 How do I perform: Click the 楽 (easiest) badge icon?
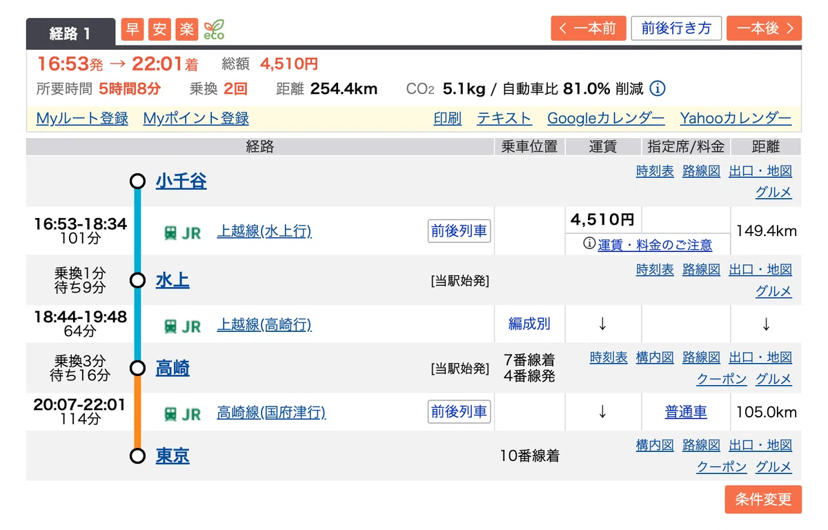pyautogui.click(x=186, y=29)
